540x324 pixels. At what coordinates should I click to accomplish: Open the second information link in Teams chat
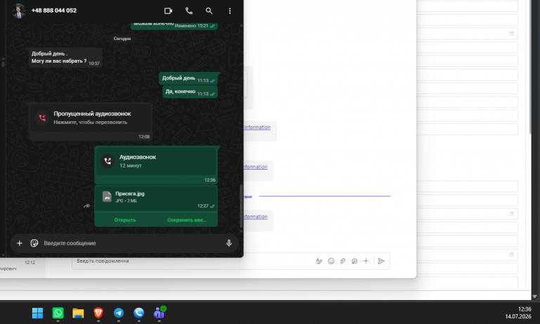coord(255,167)
